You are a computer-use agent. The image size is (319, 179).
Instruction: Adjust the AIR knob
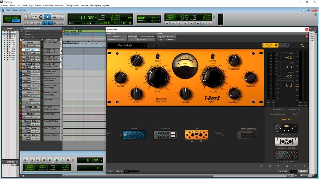(x=136, y=60)
